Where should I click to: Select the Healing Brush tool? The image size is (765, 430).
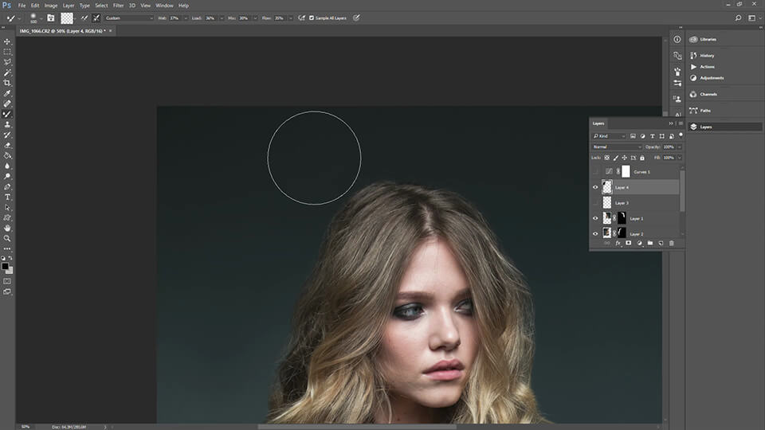tap(7, 104)
